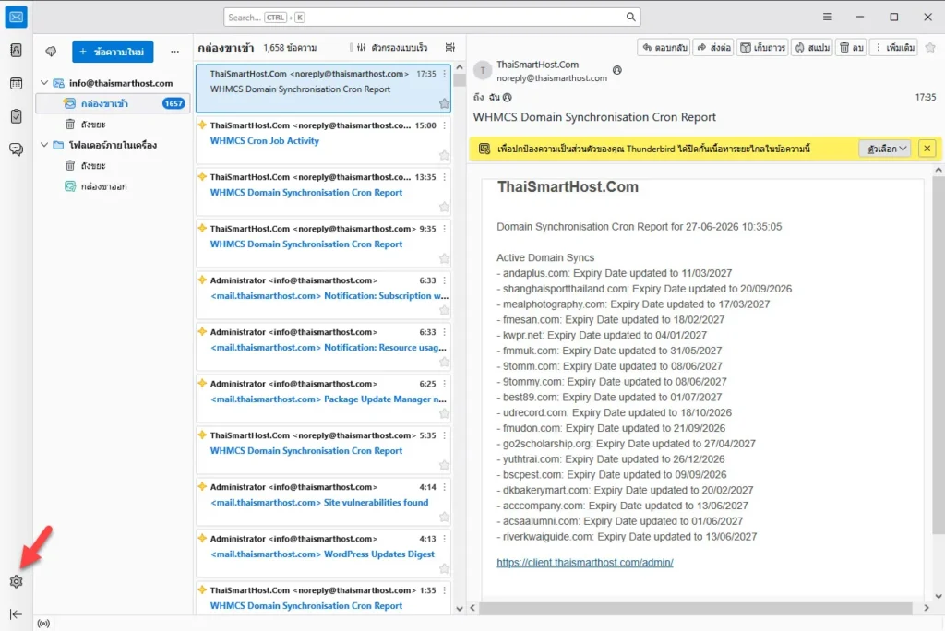Click sender address noreply@thaismarthost.com in header
The width and height of the screenshot is (945, 631).
click(x=552, y=77)
